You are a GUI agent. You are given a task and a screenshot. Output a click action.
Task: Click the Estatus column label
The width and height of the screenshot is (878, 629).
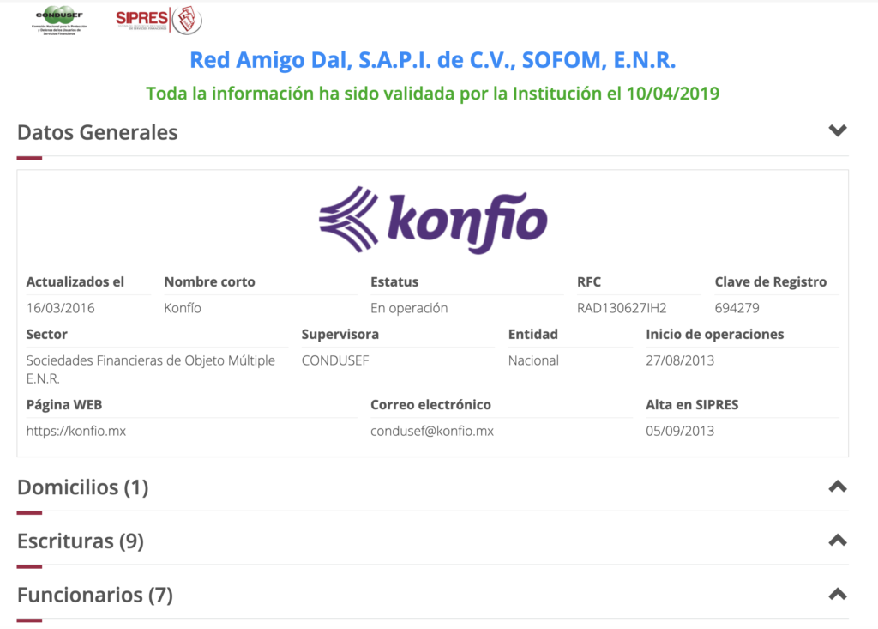pos(394,281)
